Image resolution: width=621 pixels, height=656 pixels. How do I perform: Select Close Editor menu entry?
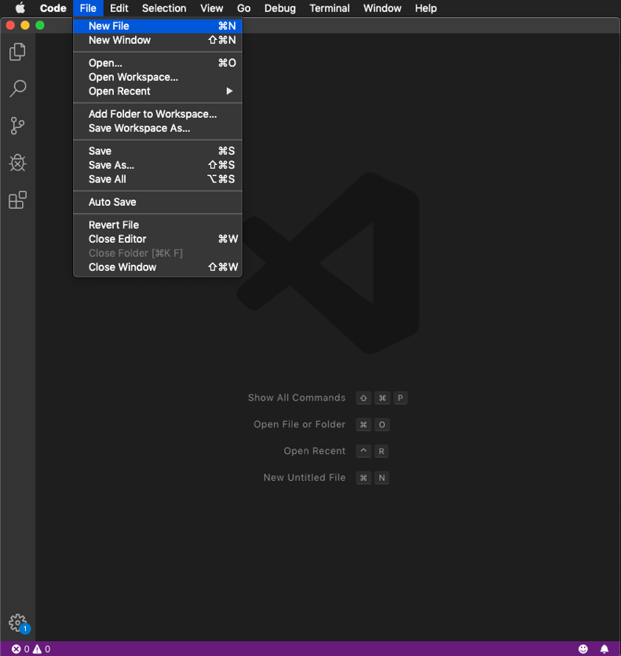pos(158,239)
